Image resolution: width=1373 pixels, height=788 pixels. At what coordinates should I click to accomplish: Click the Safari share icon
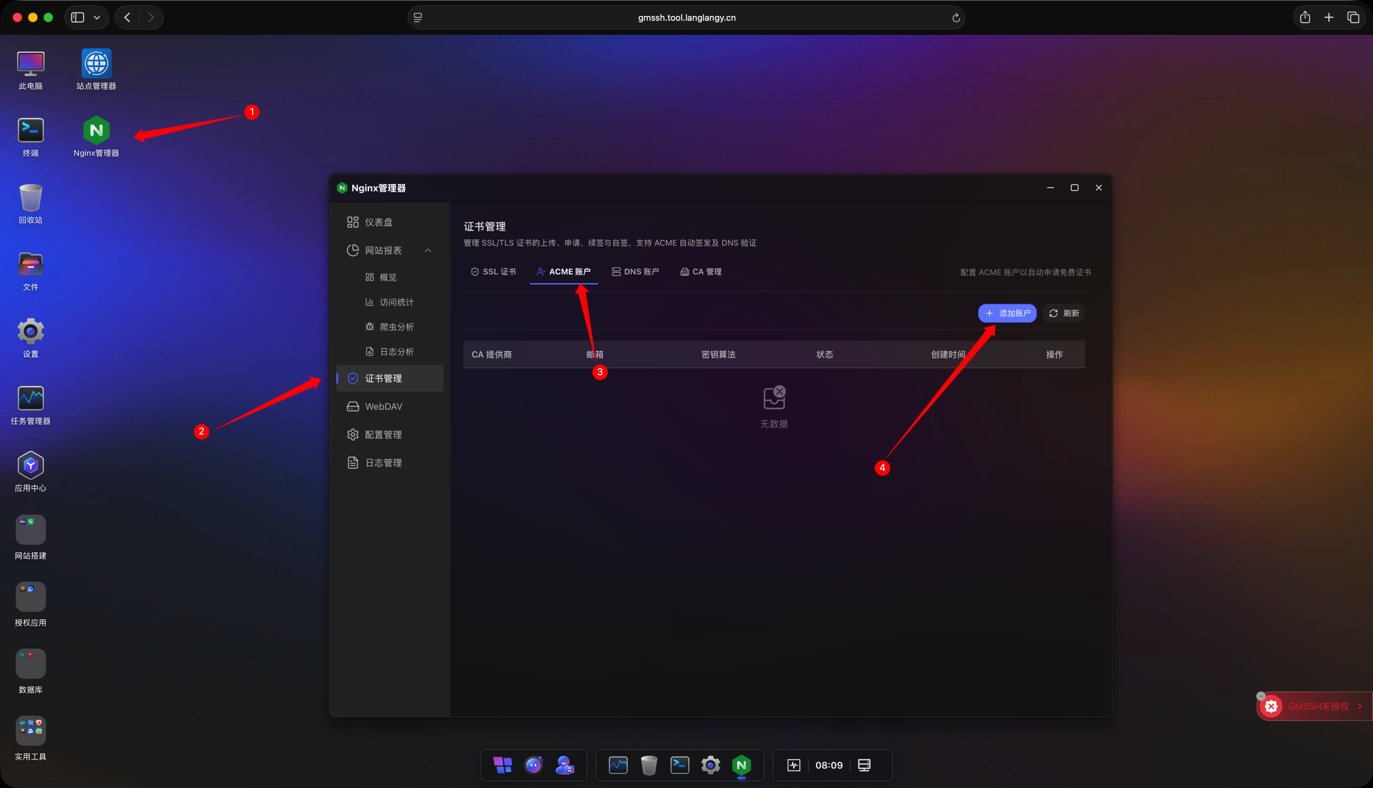pos(1305,17)
